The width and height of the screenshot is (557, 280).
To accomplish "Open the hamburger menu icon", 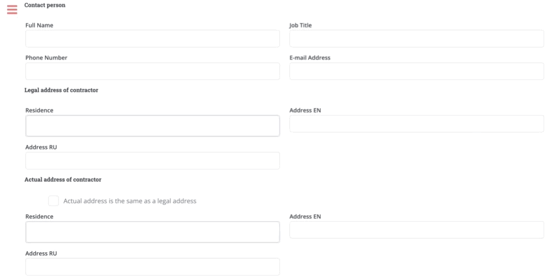I will [x=12, y=9].
